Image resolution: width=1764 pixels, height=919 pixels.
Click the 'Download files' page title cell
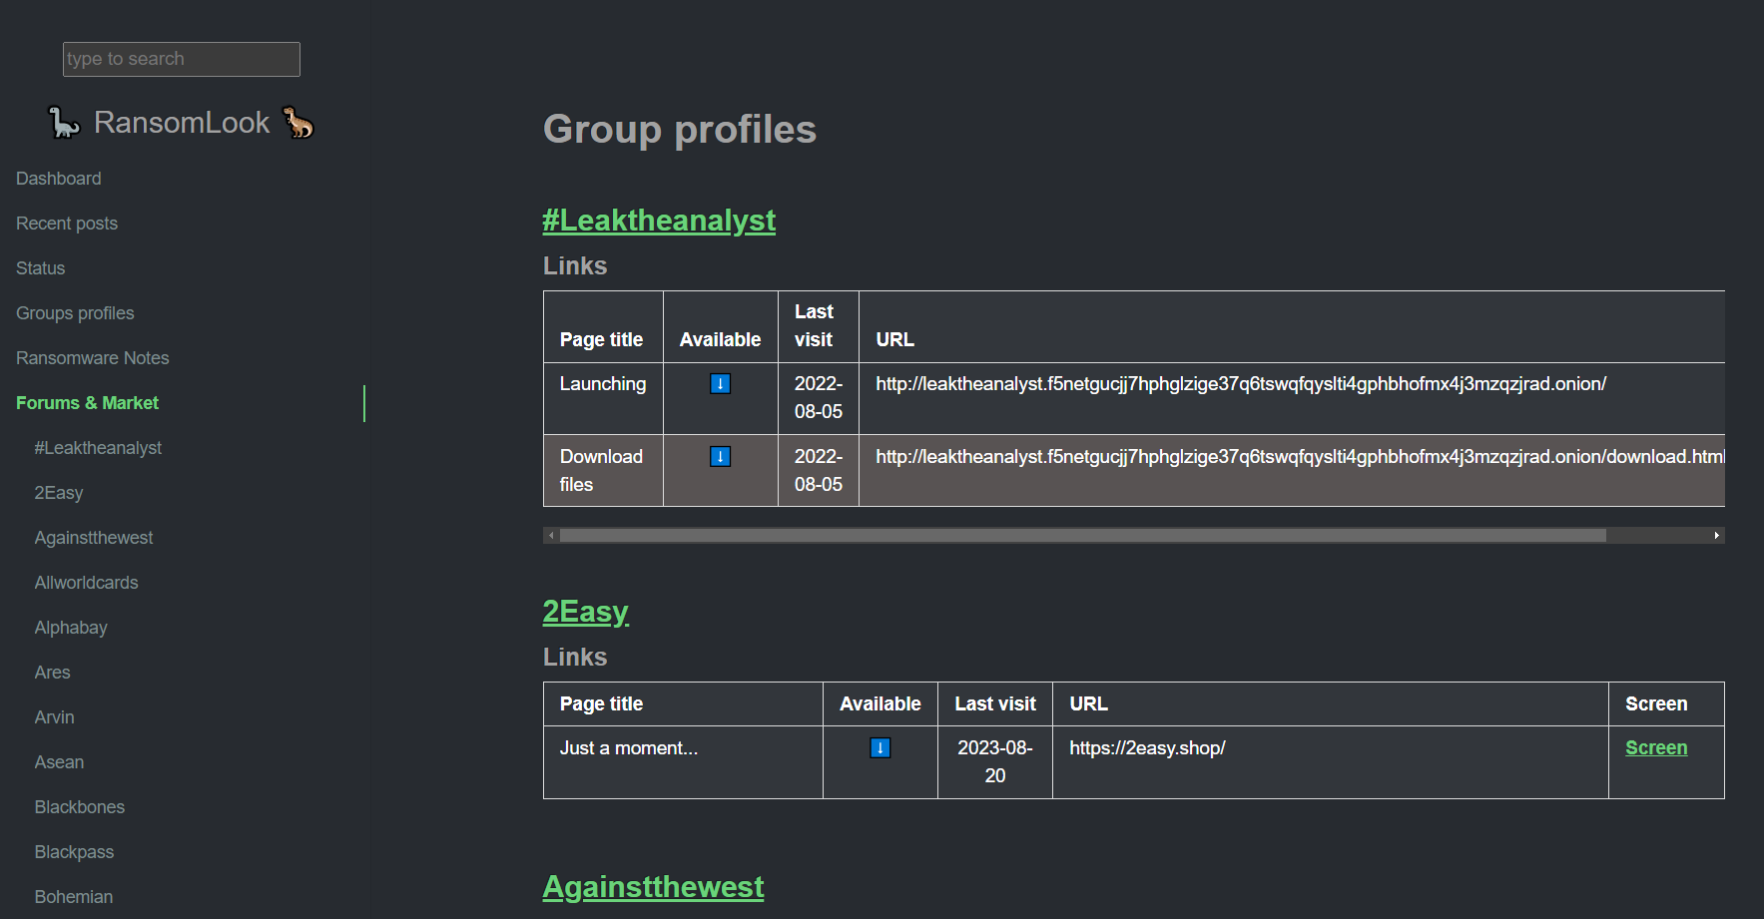(602, 471)
